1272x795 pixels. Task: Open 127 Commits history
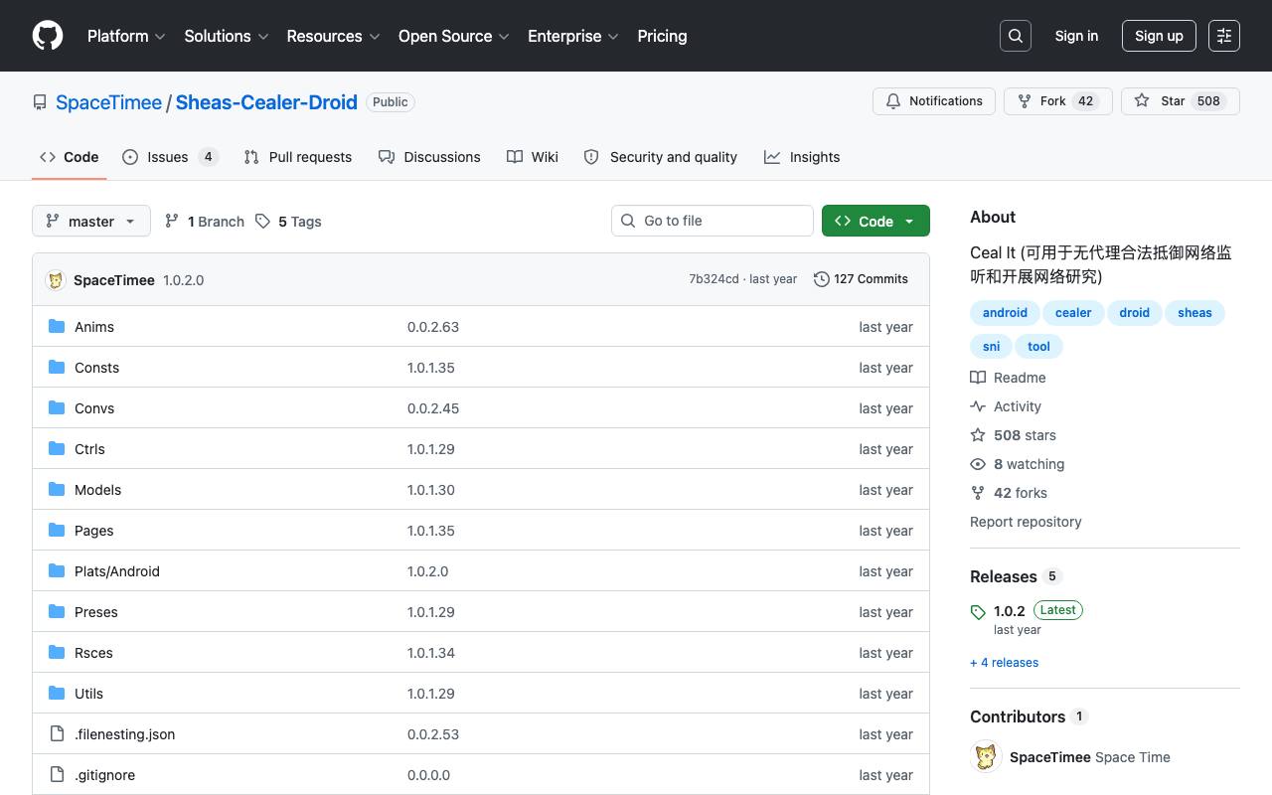861,279
